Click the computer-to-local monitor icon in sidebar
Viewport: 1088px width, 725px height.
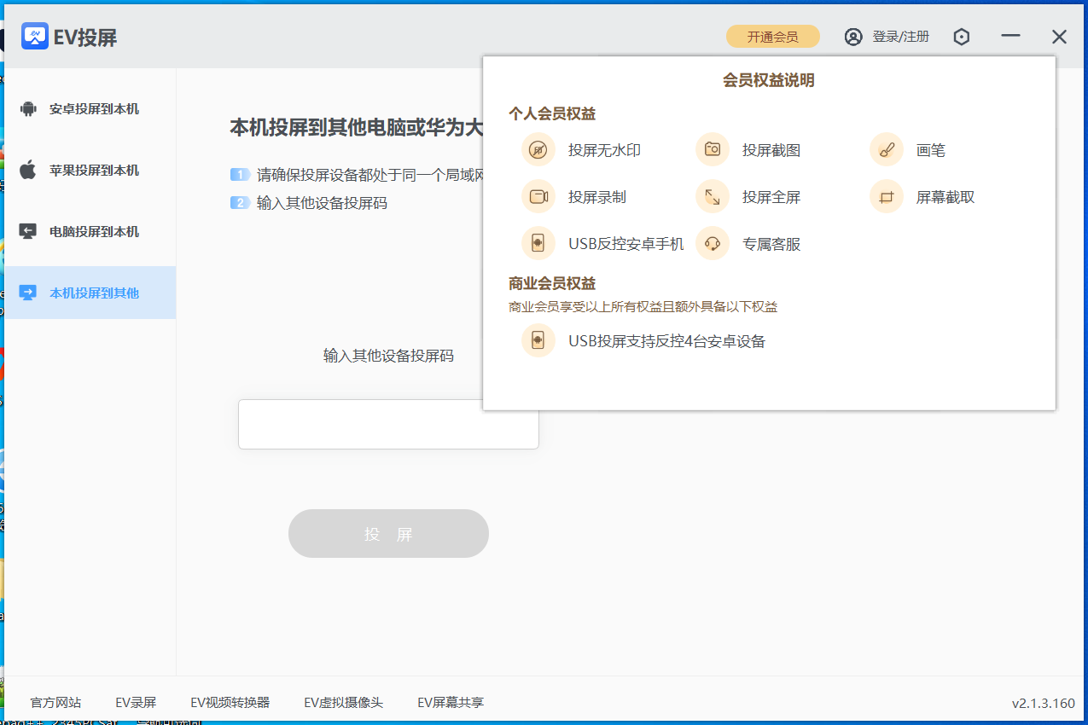click(x=28, y=231)
